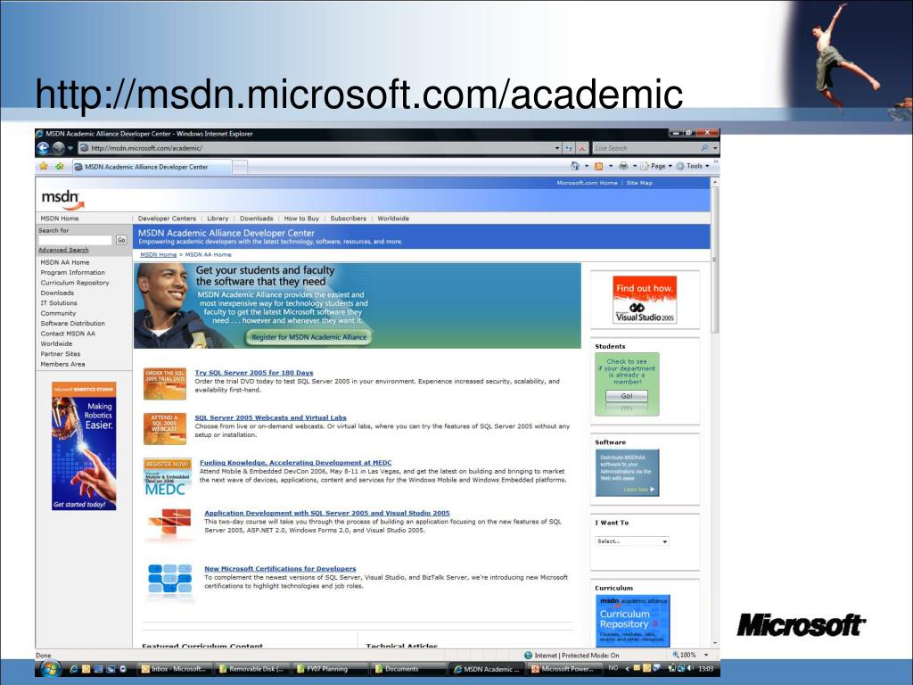913x685 pixels.
Task: Switch to the FY07 Planning taskbar button
Action: pyautogui.click(x=329, y=669)
